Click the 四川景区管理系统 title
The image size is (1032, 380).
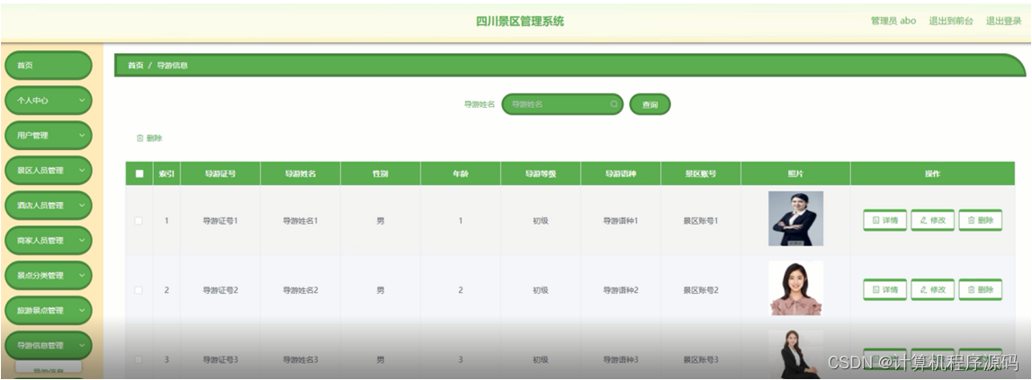520,21
